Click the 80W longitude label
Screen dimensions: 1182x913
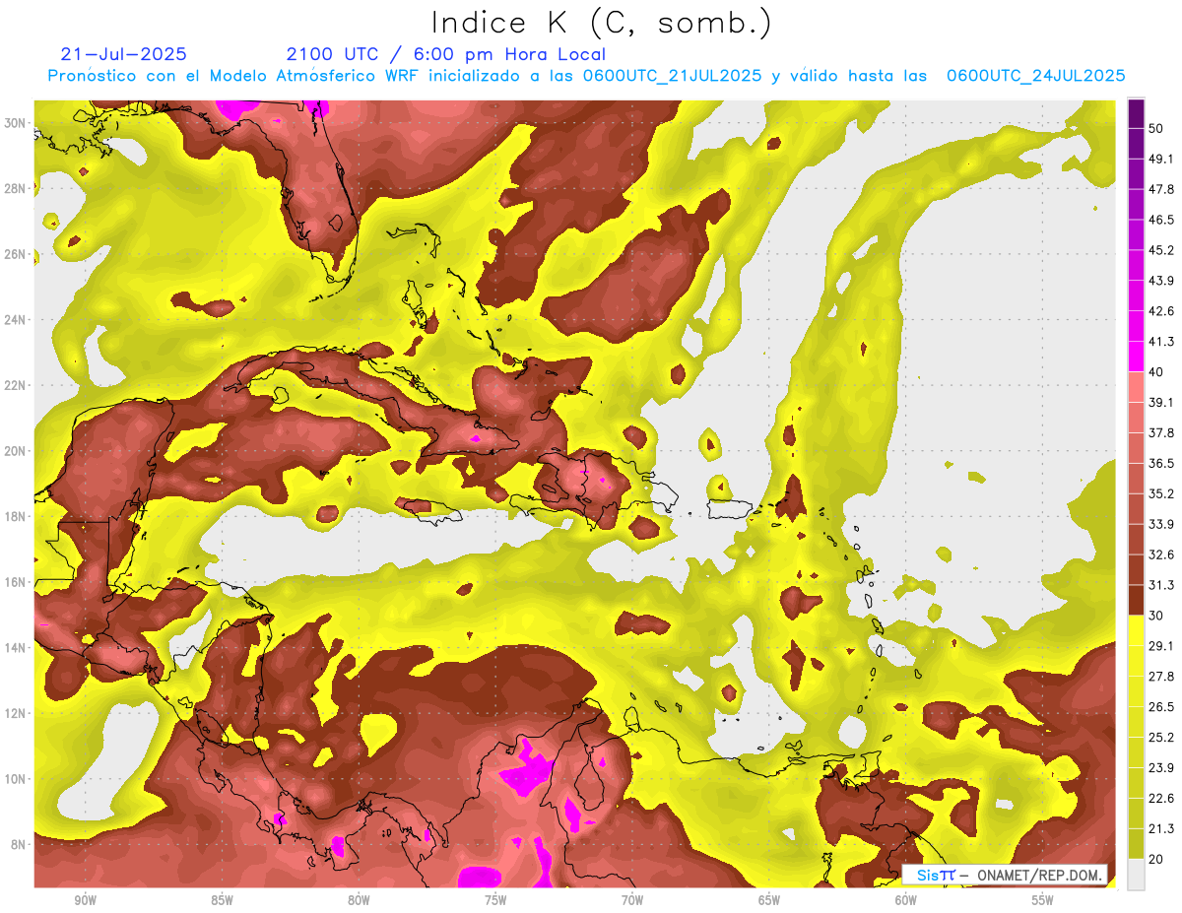pyautogui.click(x=359, y=900)
